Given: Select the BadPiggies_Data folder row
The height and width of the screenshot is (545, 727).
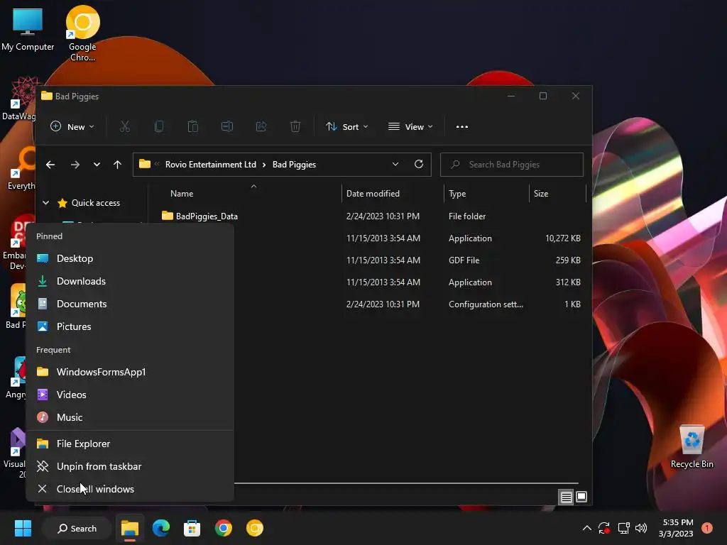Looking at the screenshot, I should 371,216.
